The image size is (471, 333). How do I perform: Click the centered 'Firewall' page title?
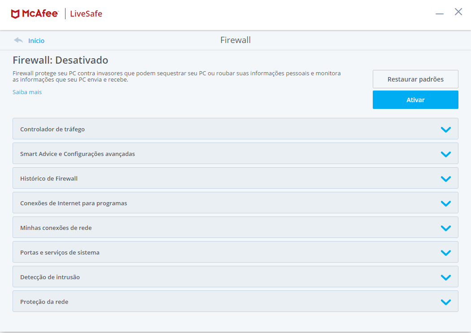tap(235, 40)
